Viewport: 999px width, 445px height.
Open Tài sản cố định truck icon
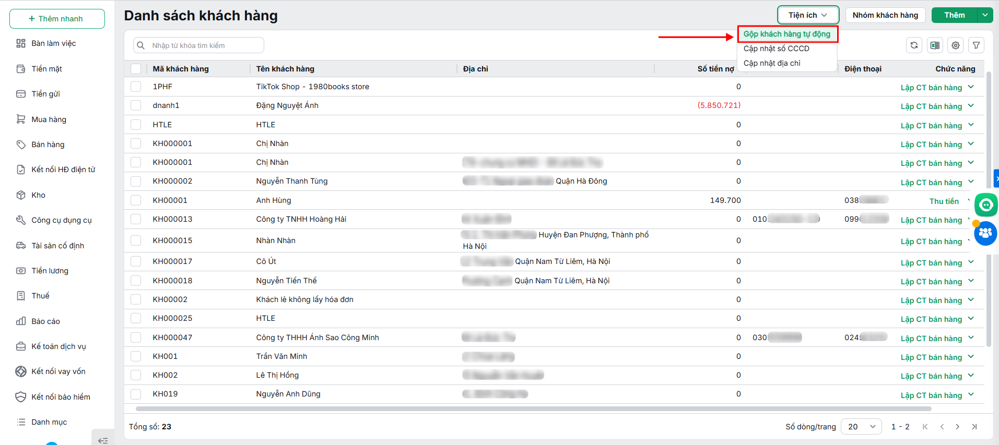[x=21, y=246]
